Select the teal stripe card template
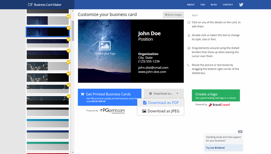Screen dimensions: 271x154 pyautogui.click(x=48, y=146)
